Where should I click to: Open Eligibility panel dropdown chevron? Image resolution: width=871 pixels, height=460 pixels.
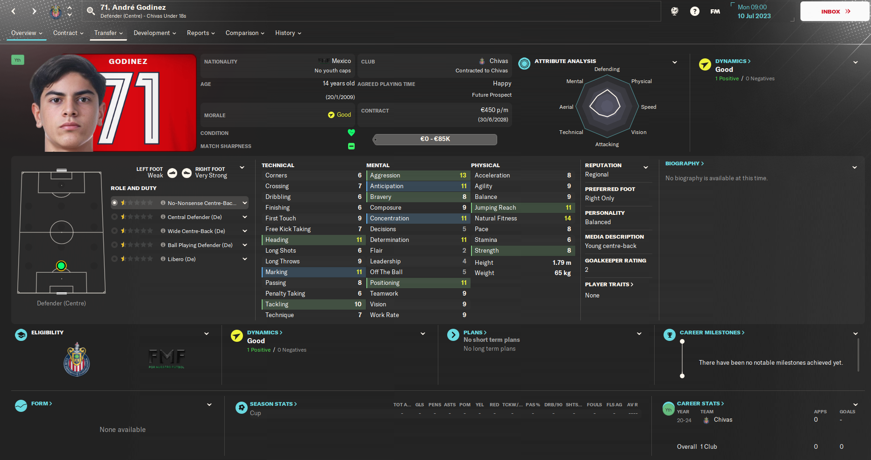207,333
